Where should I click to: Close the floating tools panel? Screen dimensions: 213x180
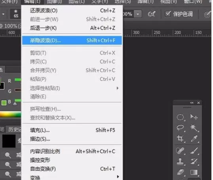coord(198,103)
